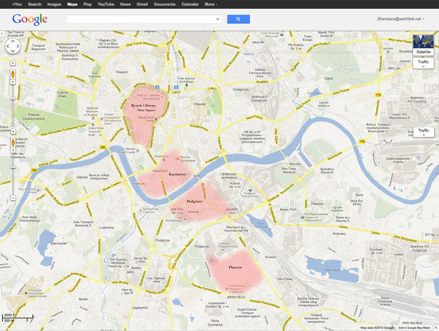Click the Elektrociepłownia Kraków label
The height and width of the screenshot is (331, 439).
398,160
